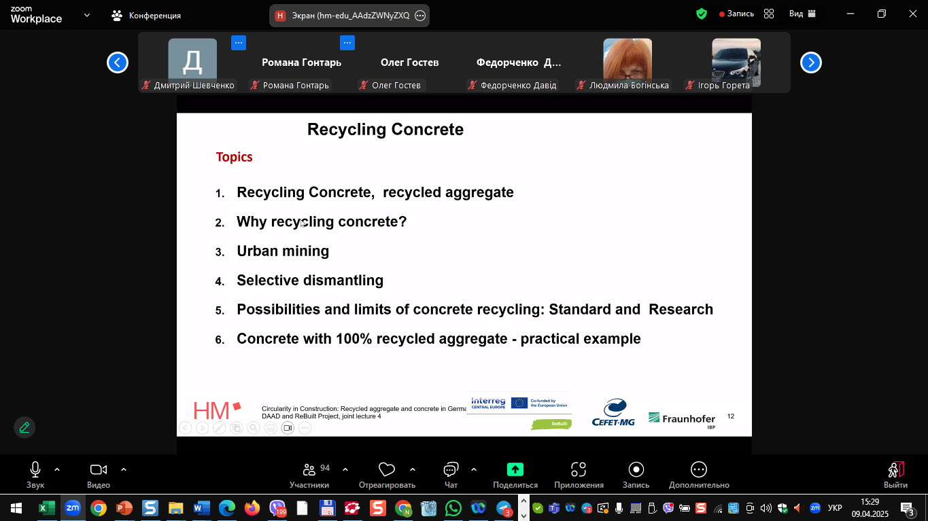Expand arrow next to Чат
The image size is (928, 521).
click(x=474, y=469)
